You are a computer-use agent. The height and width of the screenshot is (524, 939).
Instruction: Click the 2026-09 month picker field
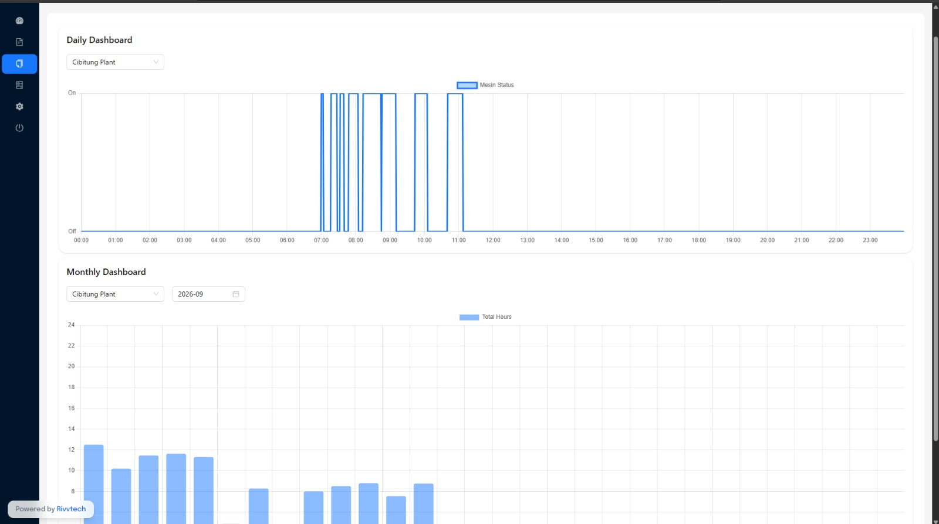point(208,294)
